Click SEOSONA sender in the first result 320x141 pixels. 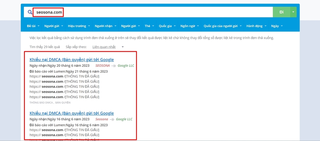click(x=102, y=66)
